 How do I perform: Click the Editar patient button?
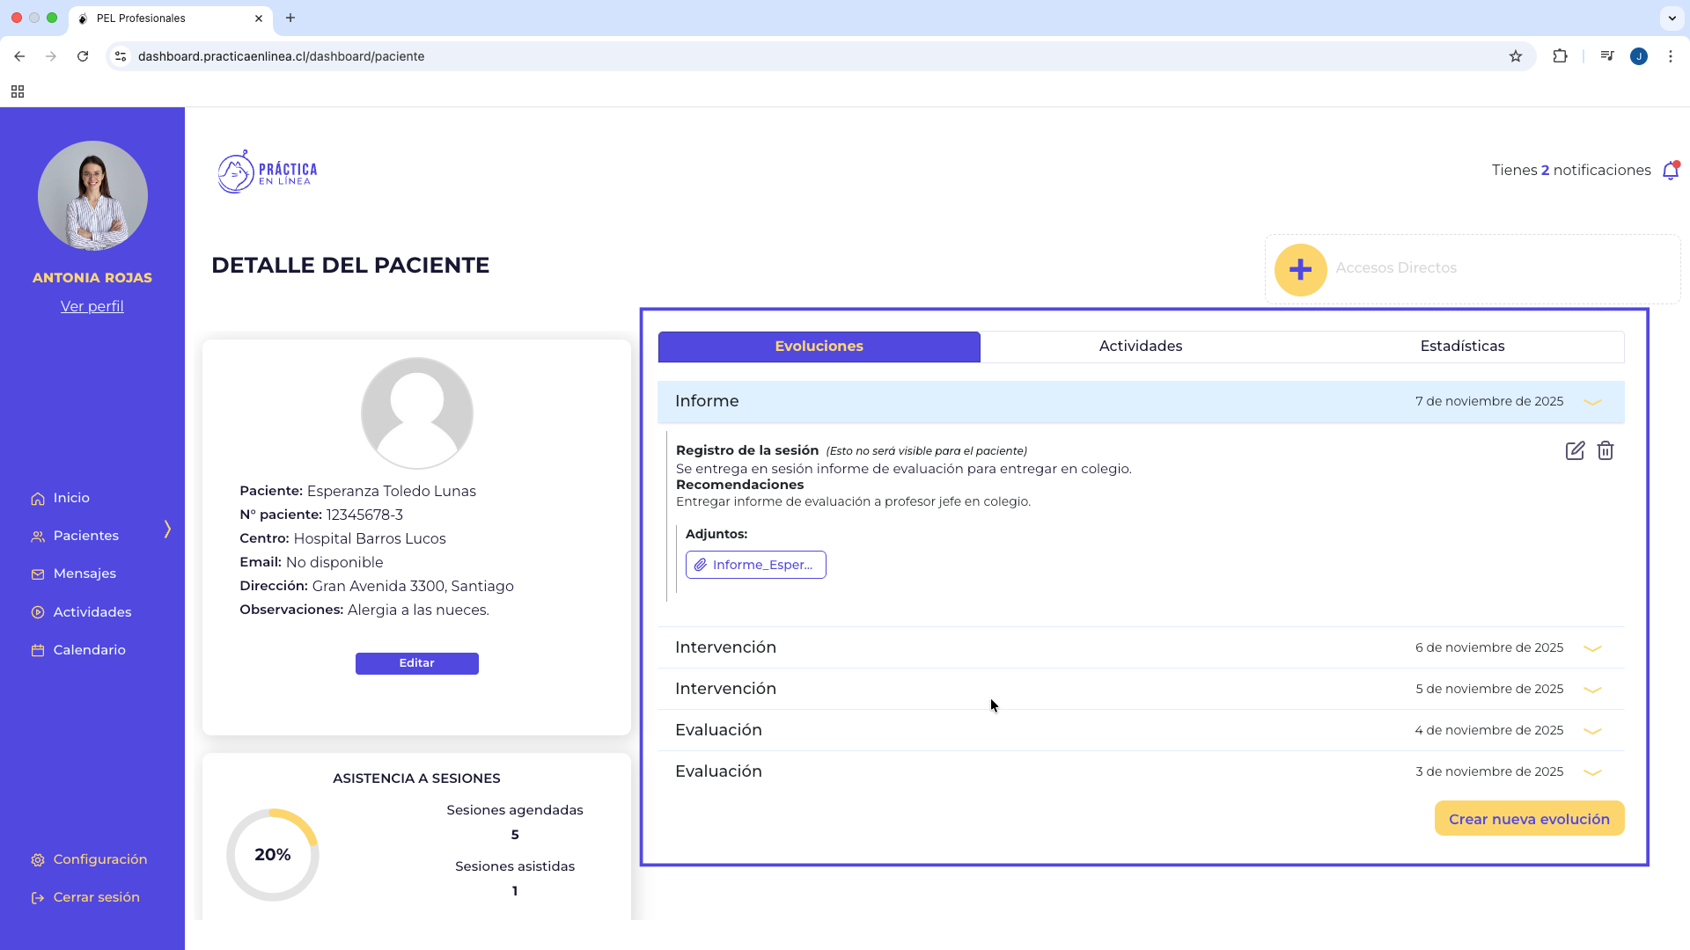(416, 663)
